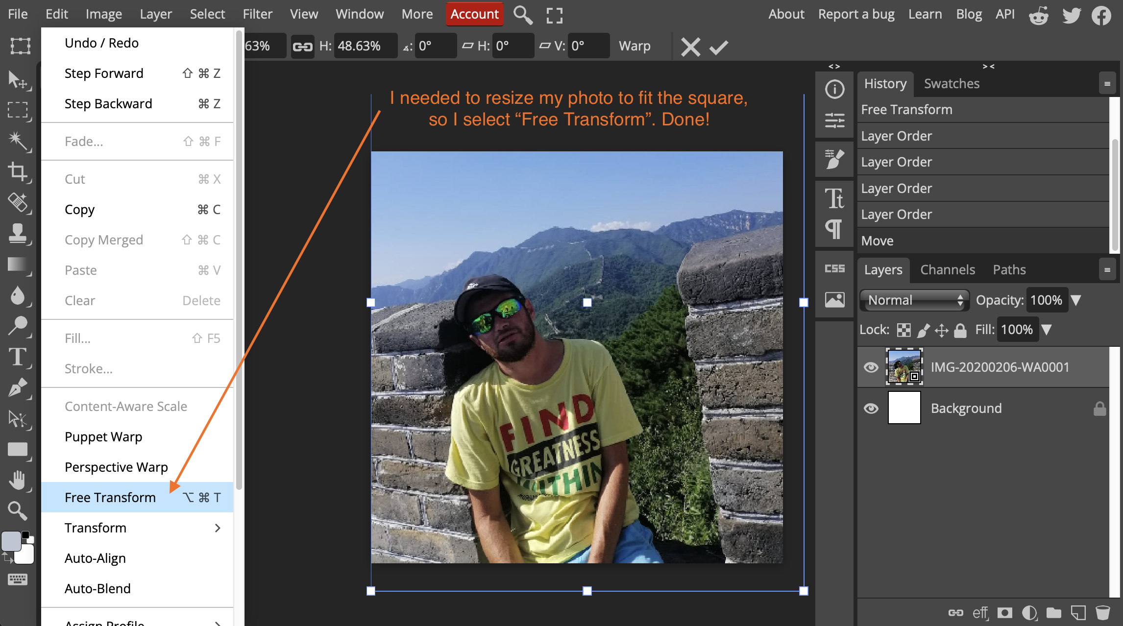This screenshot has height=626, width=1123.
Task: Click the foreground color swatch
Action: [11, 541]
